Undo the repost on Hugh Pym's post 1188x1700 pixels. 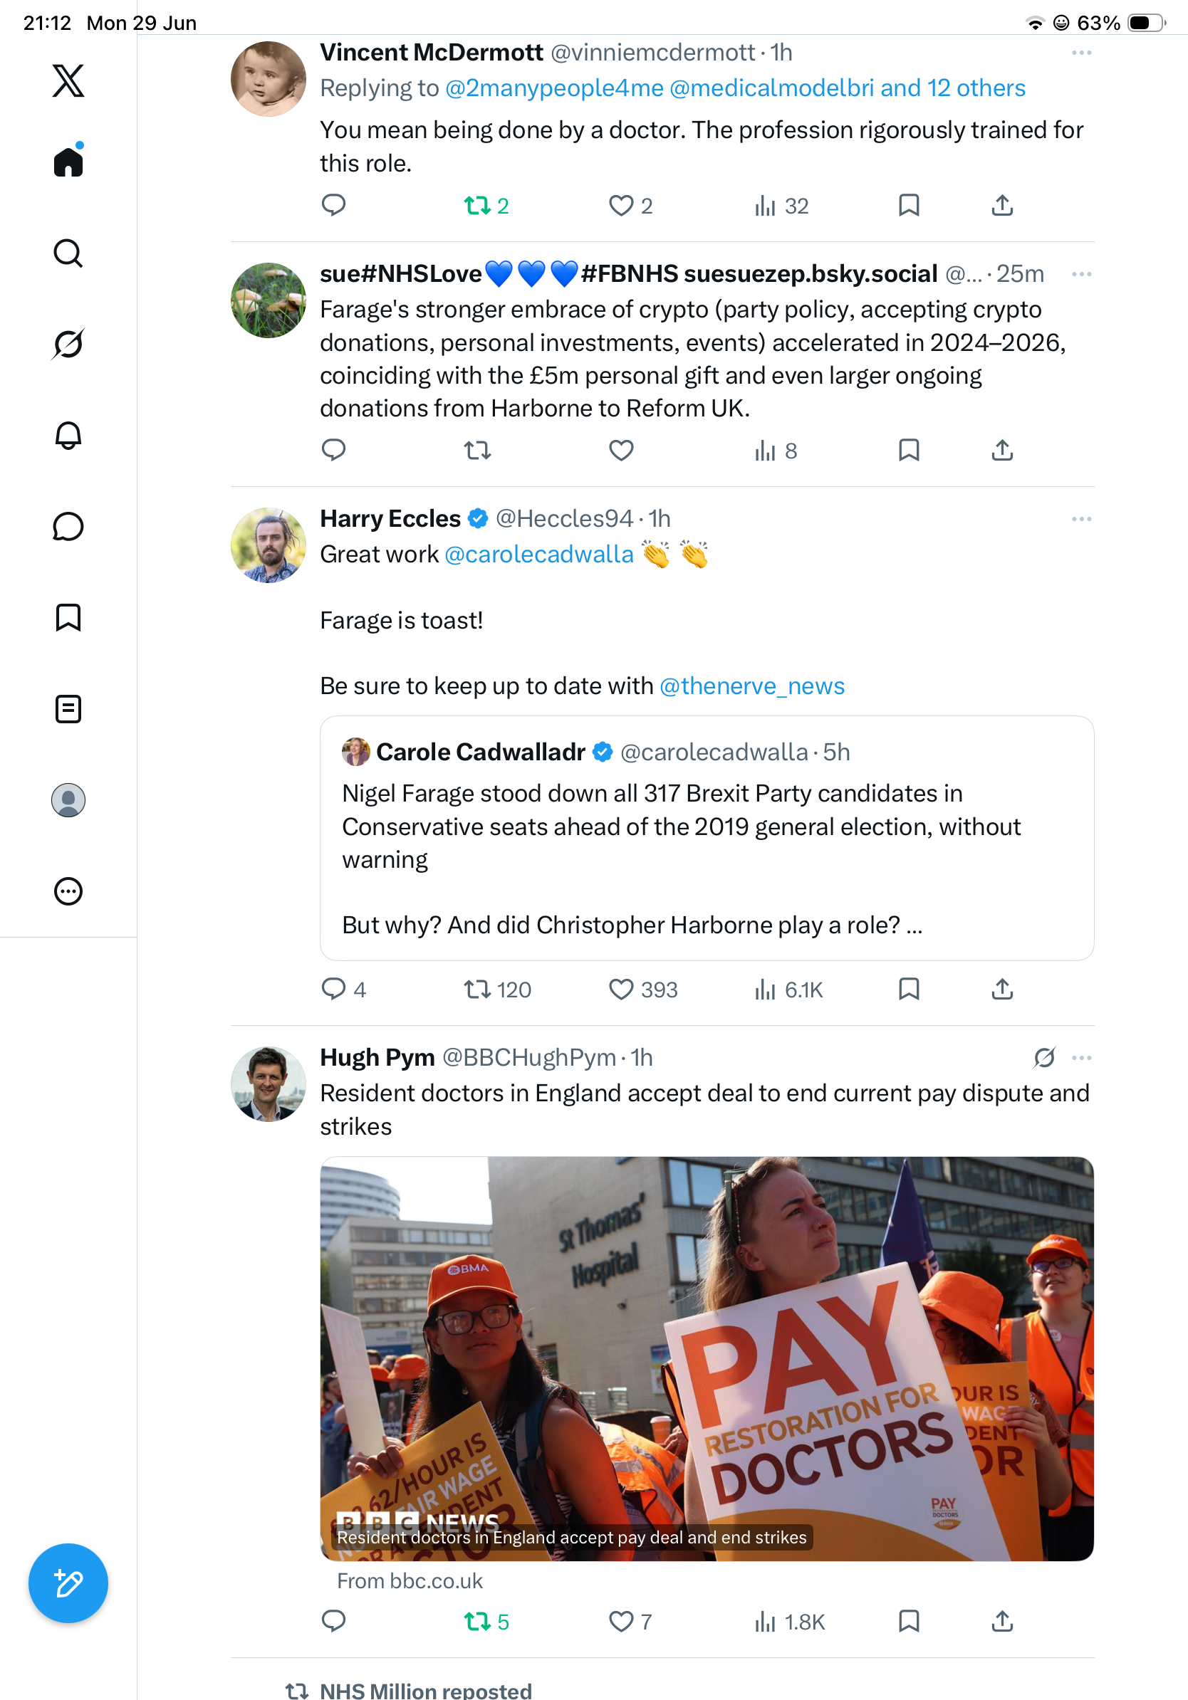pos(478,1622)
